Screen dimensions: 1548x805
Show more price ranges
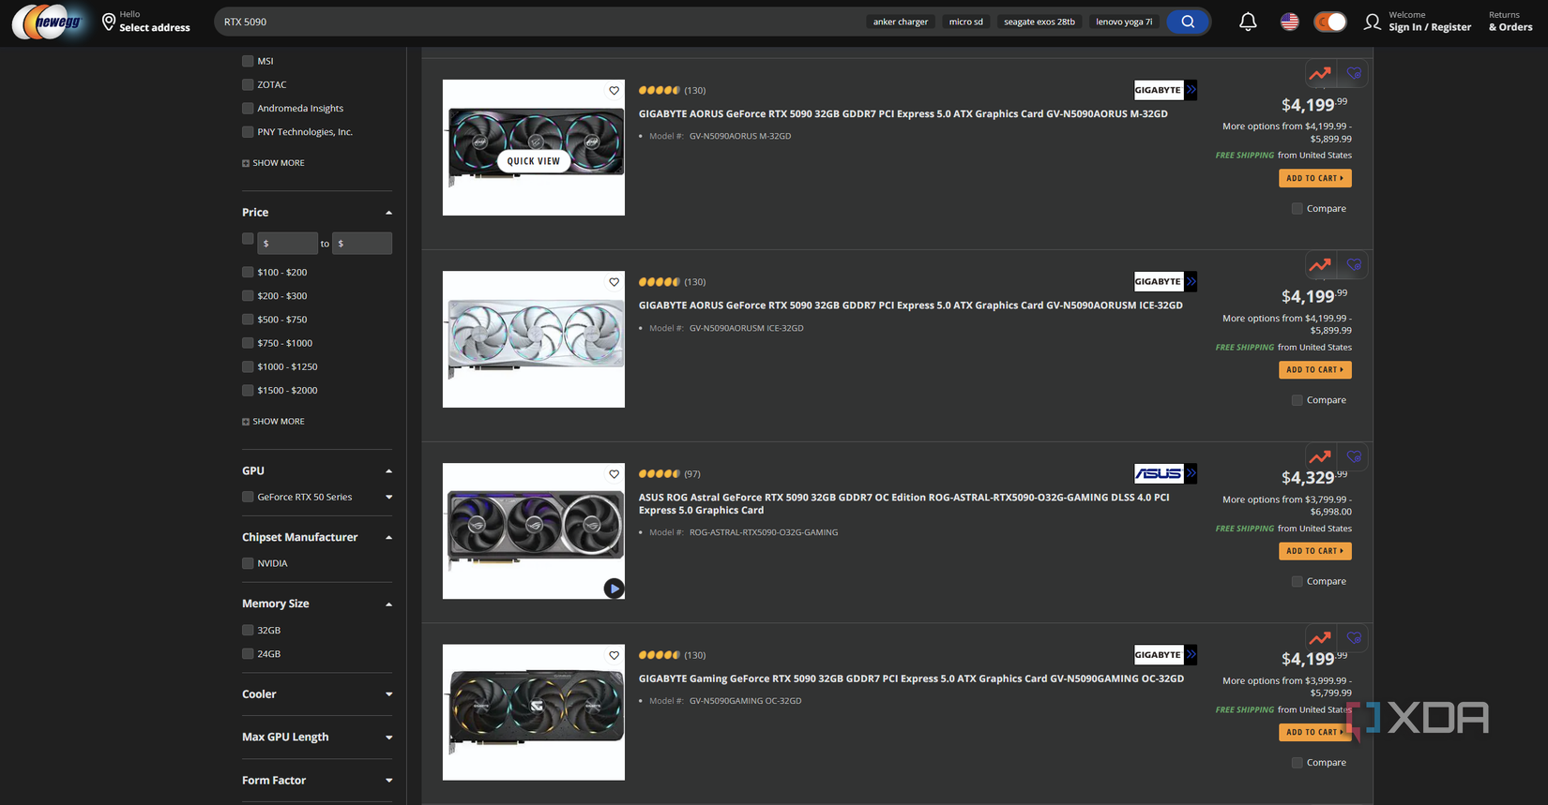pyautogui.click(x=273, y=422)
